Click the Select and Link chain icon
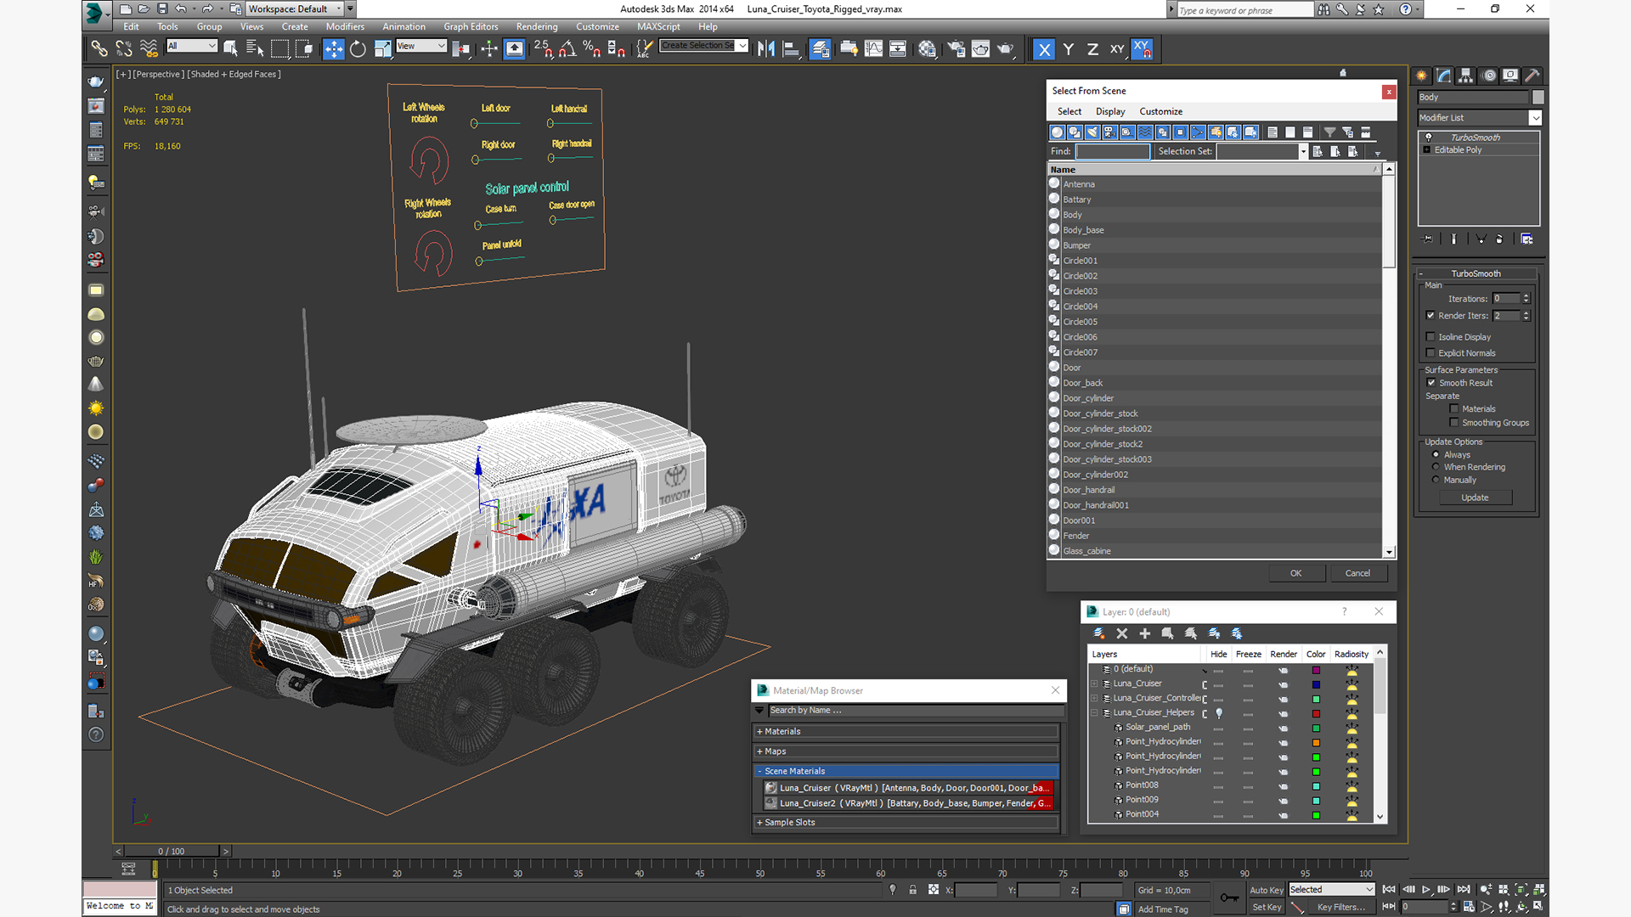 tap(99, 49)
